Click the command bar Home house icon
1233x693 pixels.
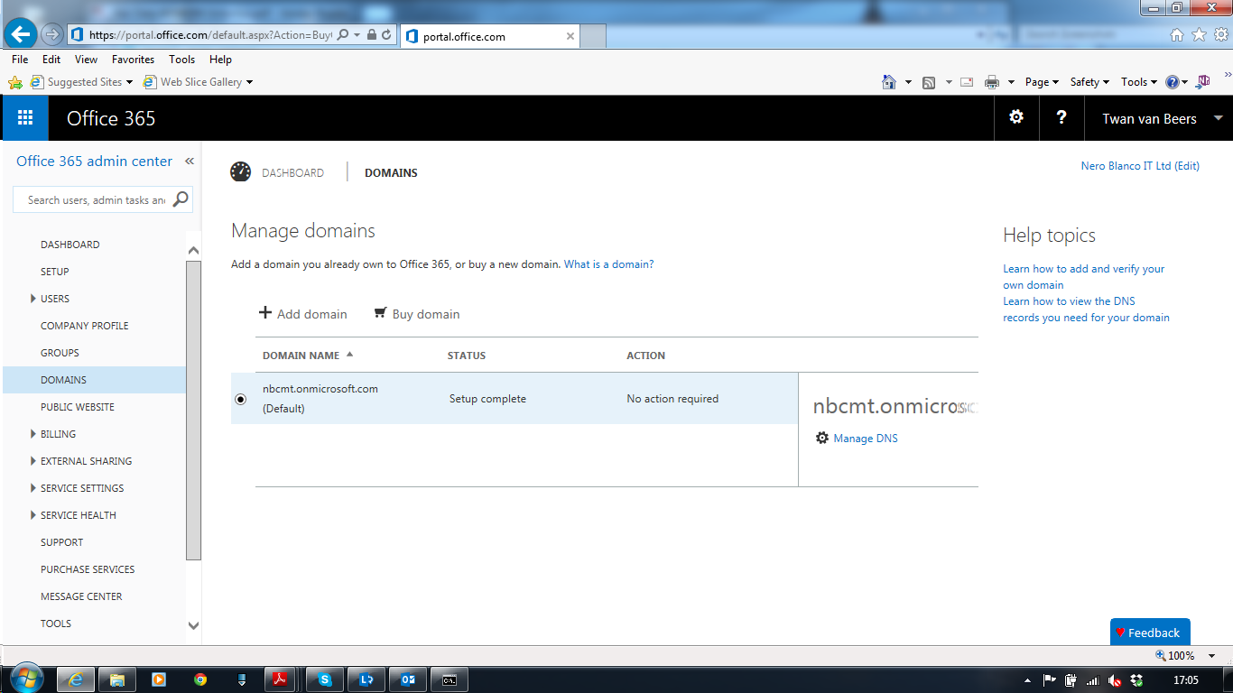(889, 82)
